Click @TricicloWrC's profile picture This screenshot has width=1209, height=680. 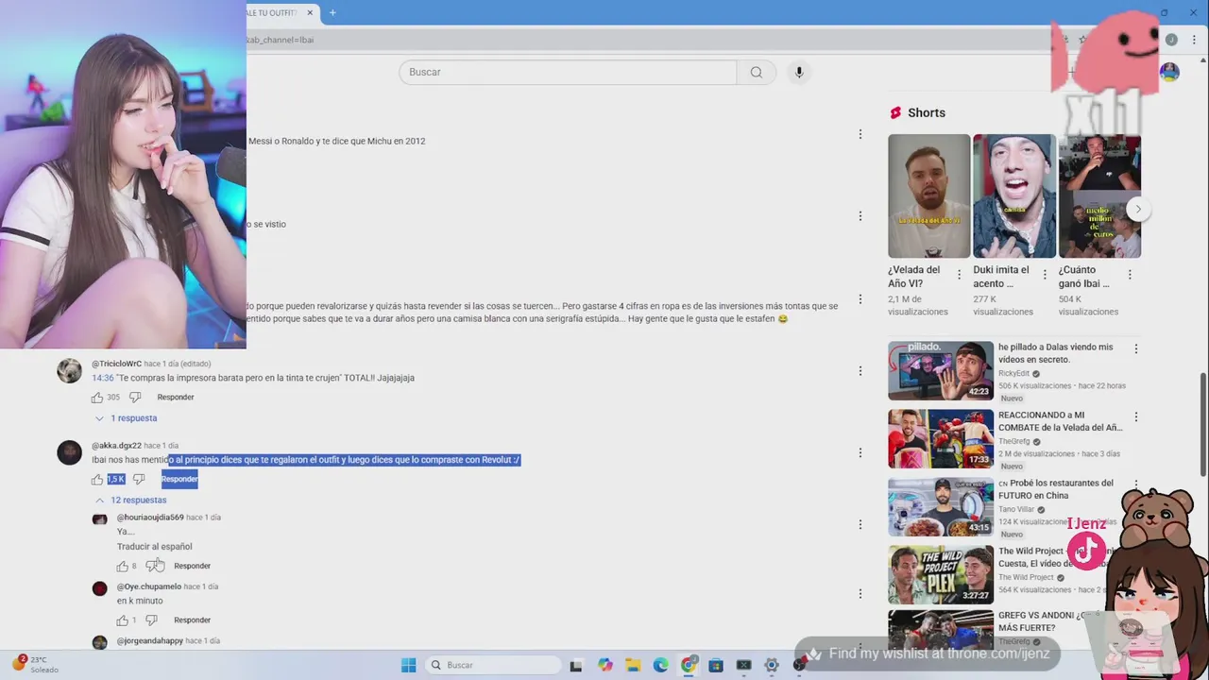pos(70,371)
